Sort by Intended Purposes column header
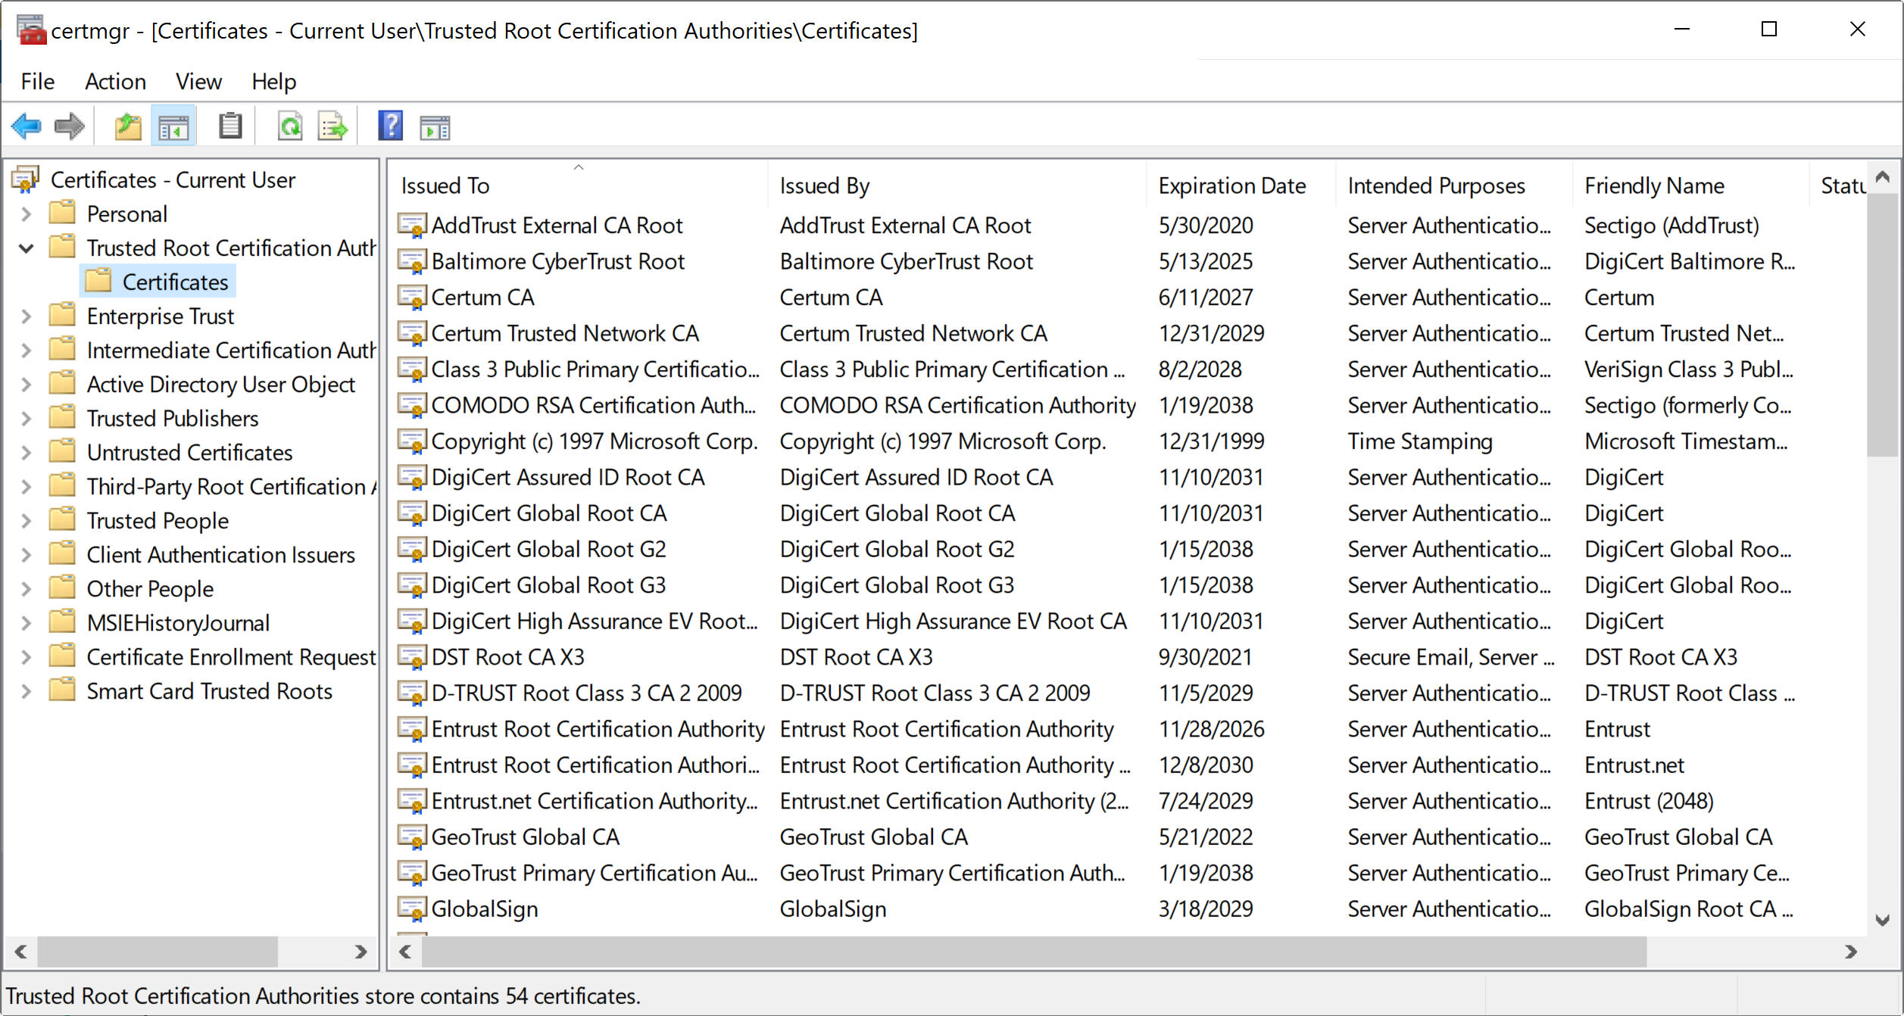 click(1454, 185)
